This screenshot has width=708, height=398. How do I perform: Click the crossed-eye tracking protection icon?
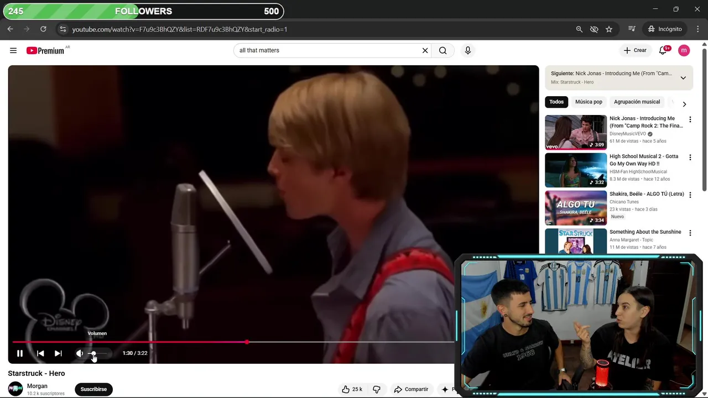click(x=594, y=29)
